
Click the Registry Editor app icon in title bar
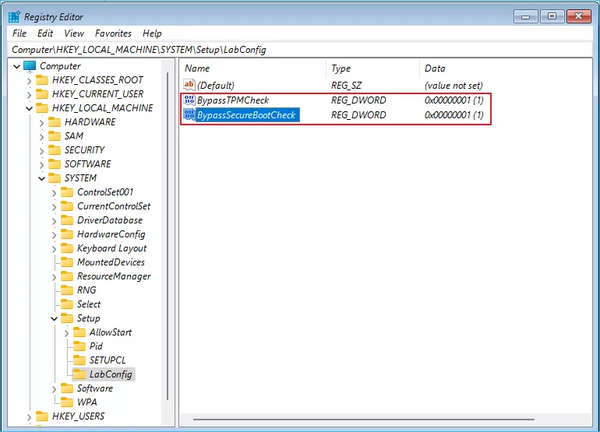(x=14, y=17)
